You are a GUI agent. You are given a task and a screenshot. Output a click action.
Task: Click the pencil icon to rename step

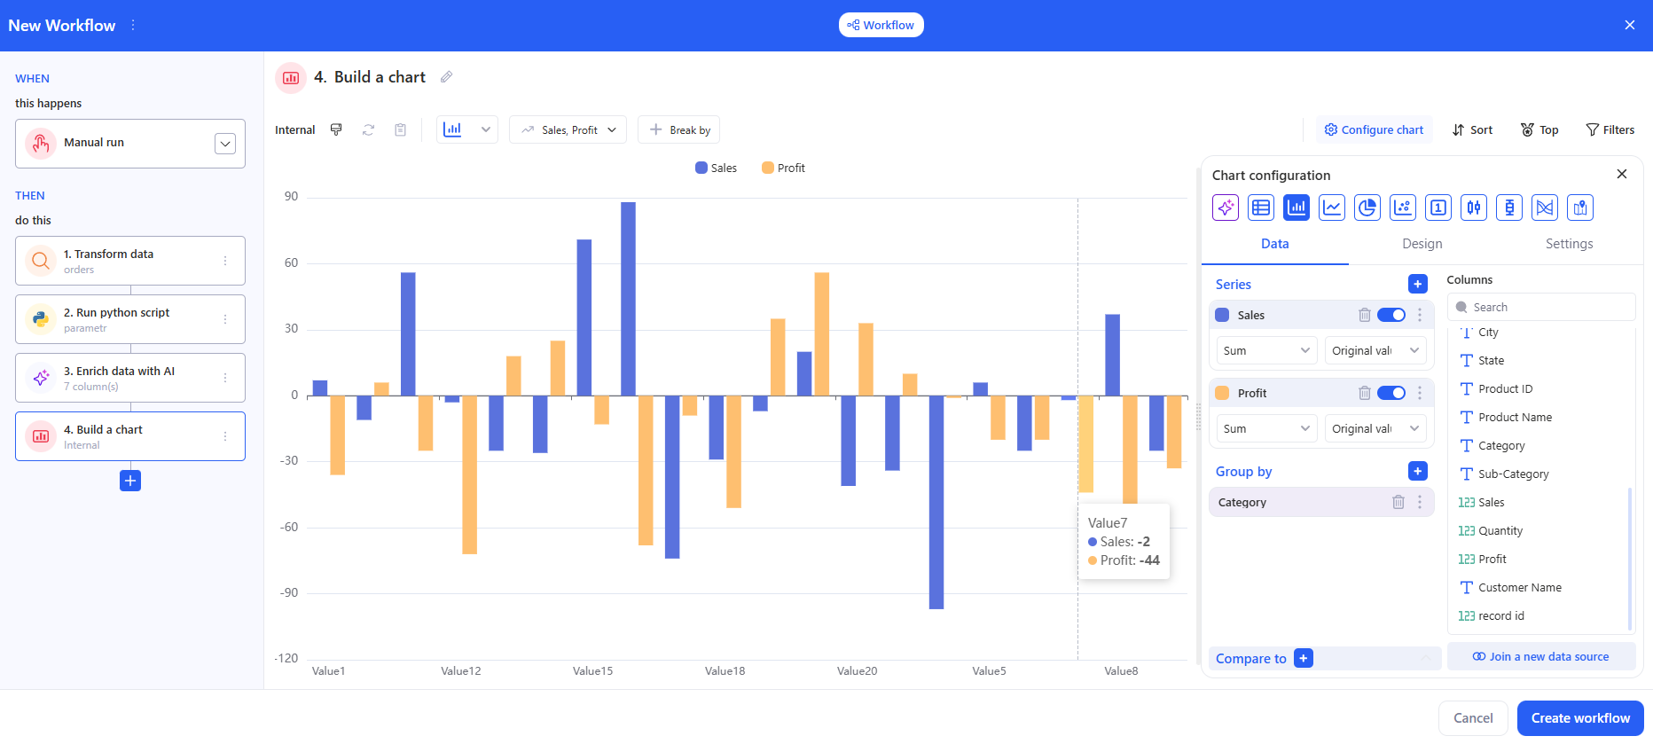point(447,77)
